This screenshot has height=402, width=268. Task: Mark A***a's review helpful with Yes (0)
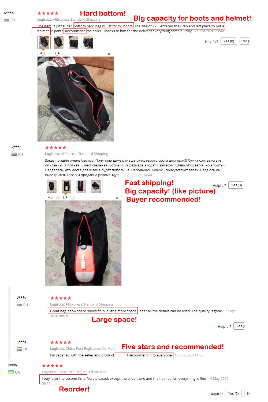click(x=229, y=41)
